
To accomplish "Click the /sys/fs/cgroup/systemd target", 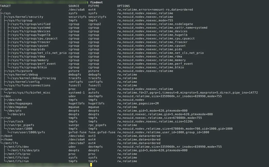I will 31,28.
